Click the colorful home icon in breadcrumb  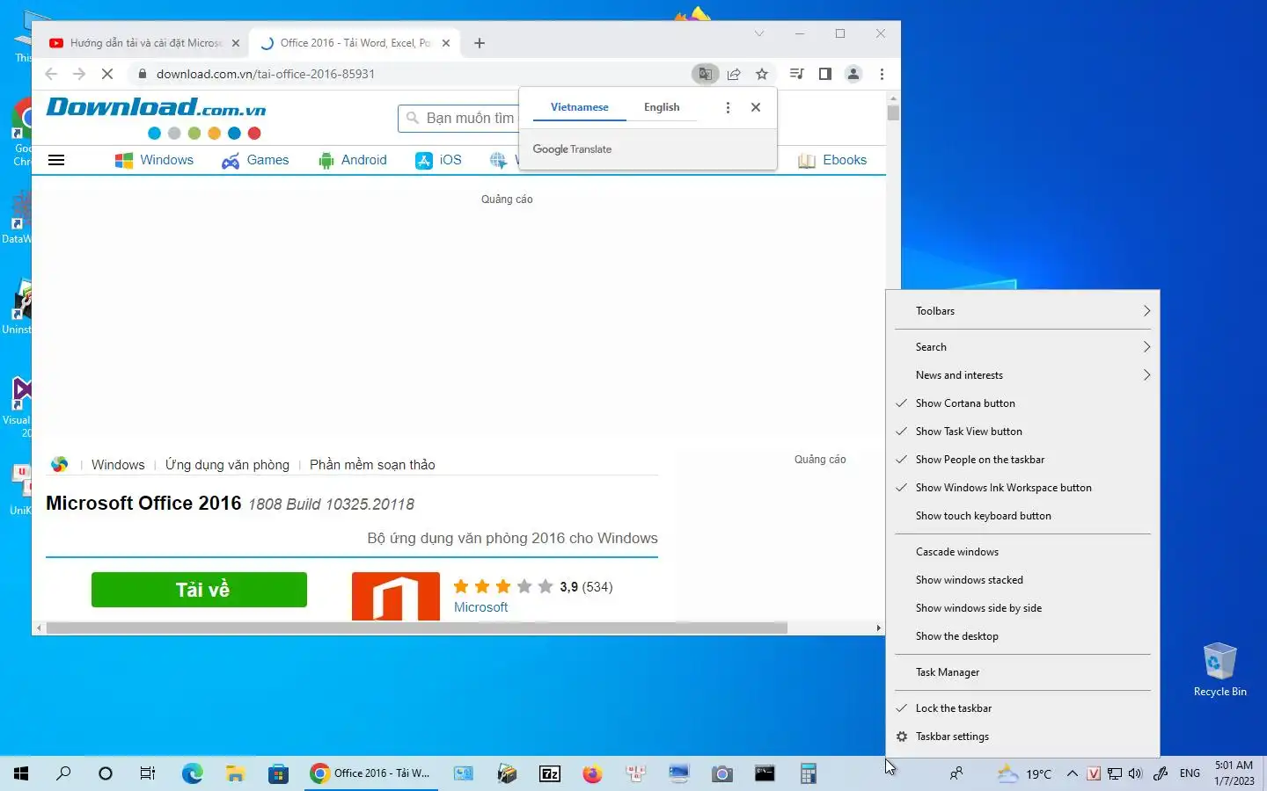(x=60, y=464)
